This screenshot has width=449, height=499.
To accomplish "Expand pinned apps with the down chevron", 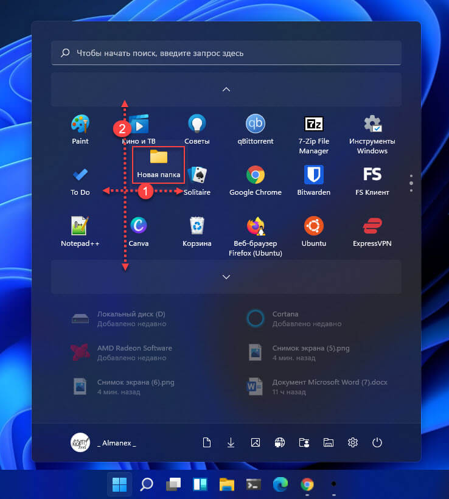I will coord(226,277).
